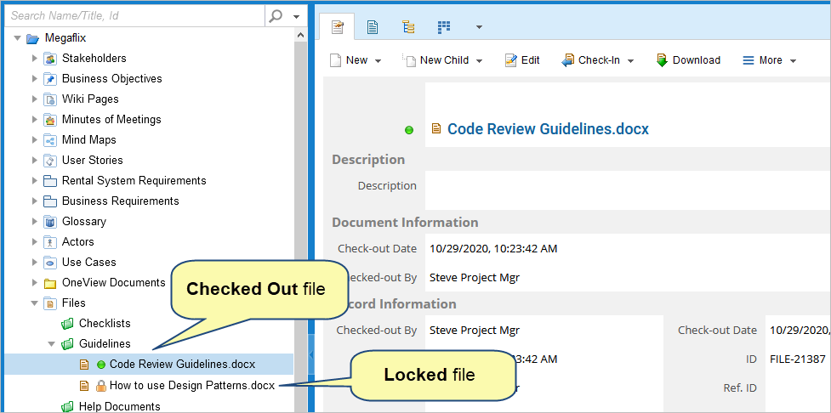Click the User Stories folder icon
The height and width of the screenshot is (413, 831).
50,161
